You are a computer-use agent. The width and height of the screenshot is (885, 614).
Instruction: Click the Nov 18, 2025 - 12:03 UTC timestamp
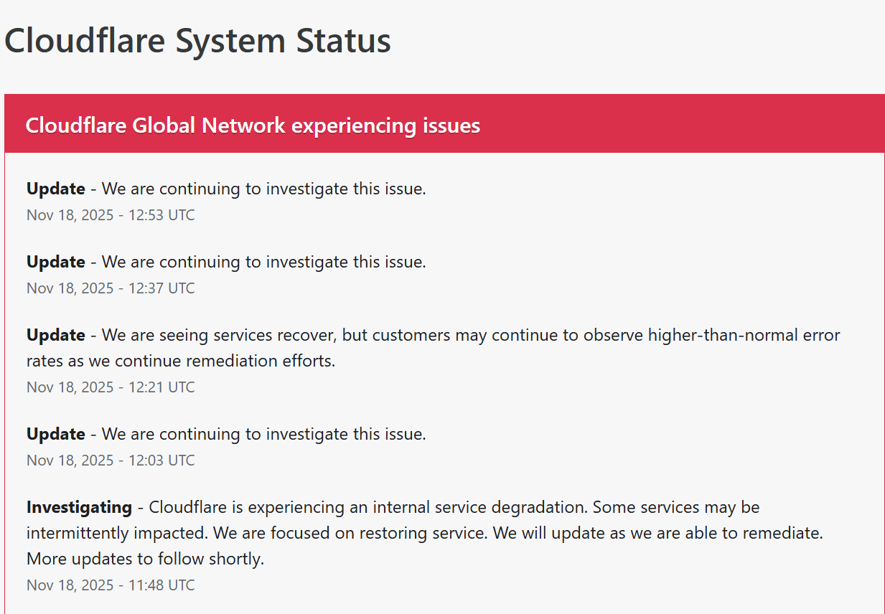(x=111, y=461)
